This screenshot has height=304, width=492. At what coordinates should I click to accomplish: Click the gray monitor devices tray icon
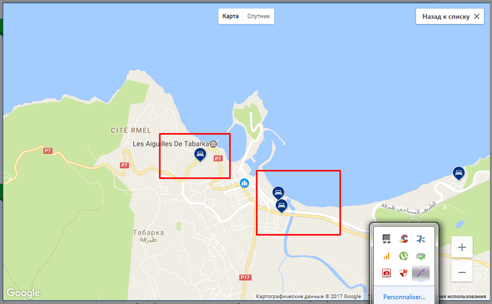click(386, 239)
